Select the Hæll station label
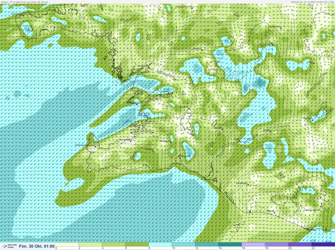The width and height of the screenshot is (335, 250). 237,140
